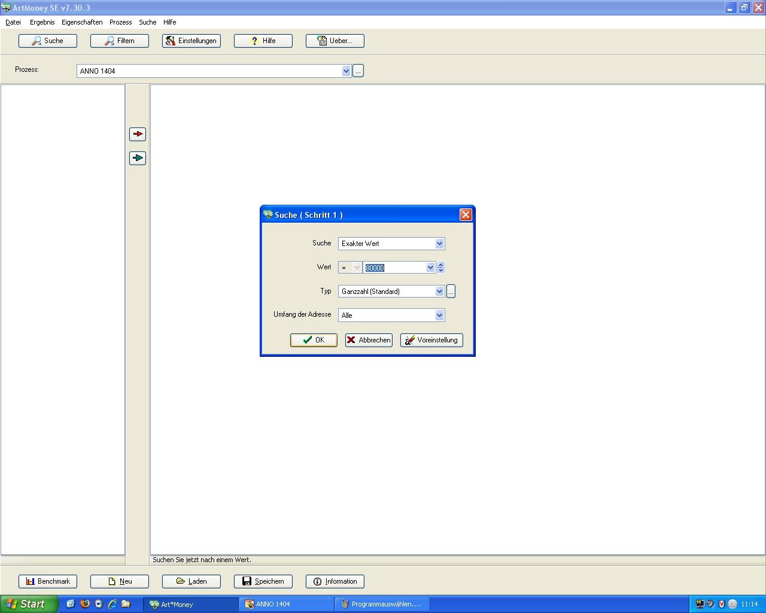766x613 pixels.
Task: Launch Firefox from quick launch
Action: click(84, 604)
